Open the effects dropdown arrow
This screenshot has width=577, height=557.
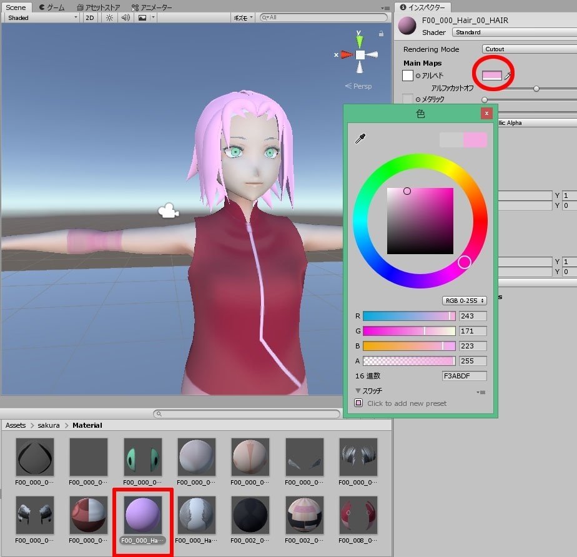154,17
